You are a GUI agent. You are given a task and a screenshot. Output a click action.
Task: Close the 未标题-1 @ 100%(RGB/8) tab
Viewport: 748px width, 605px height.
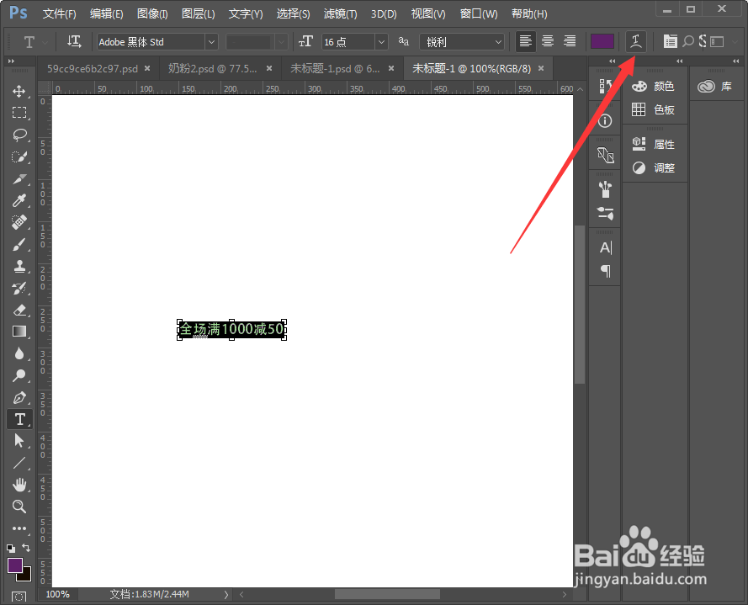pyautogui.click(x=541, y=69)
